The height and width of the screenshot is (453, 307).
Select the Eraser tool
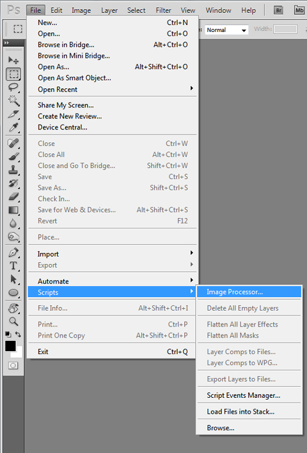coord(14,196)
